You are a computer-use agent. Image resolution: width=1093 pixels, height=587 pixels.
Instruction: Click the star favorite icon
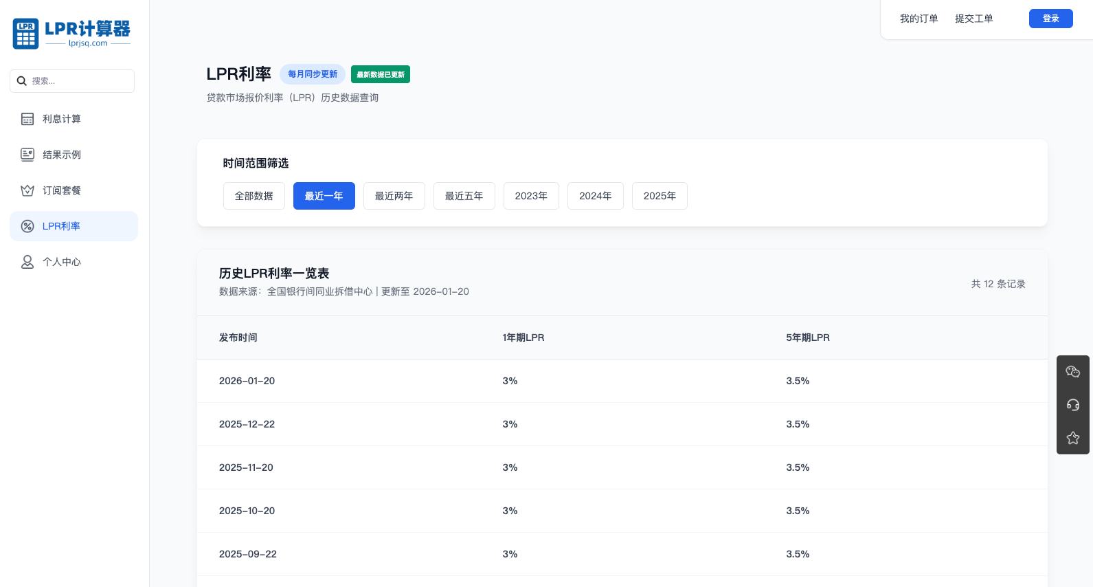point(1072,438)
